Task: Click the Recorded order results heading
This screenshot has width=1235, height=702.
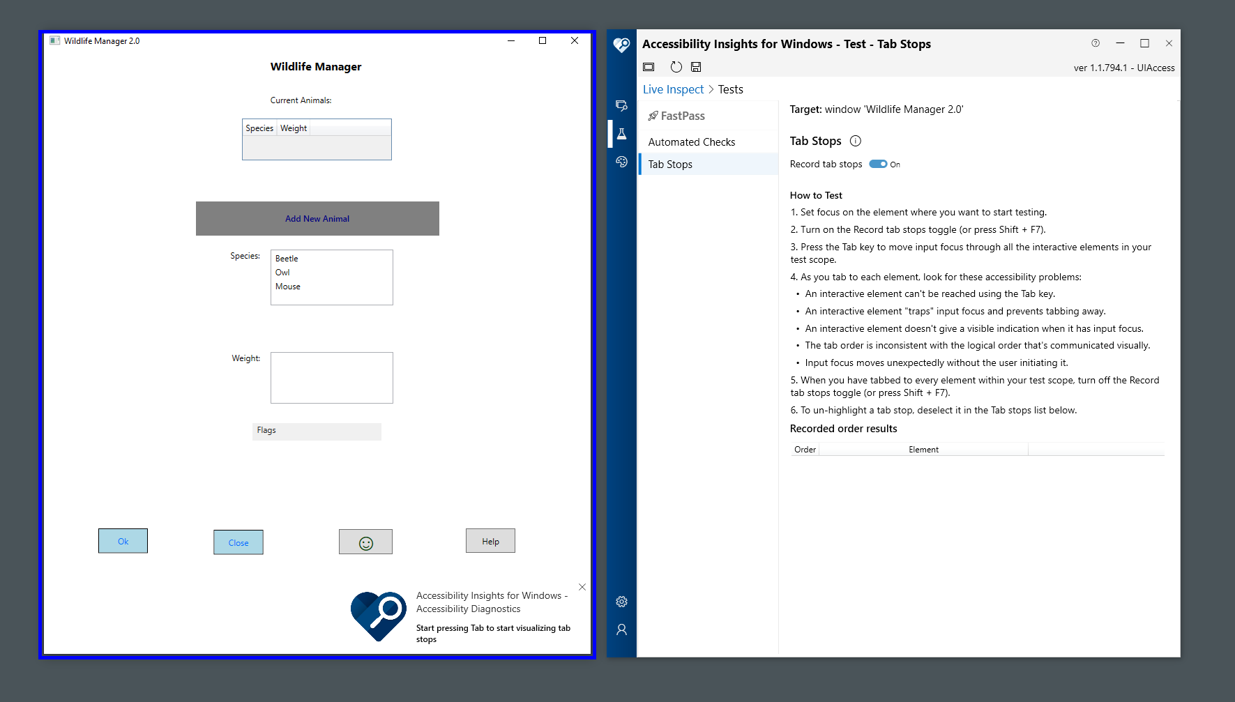Action: [x=843, y=429]
